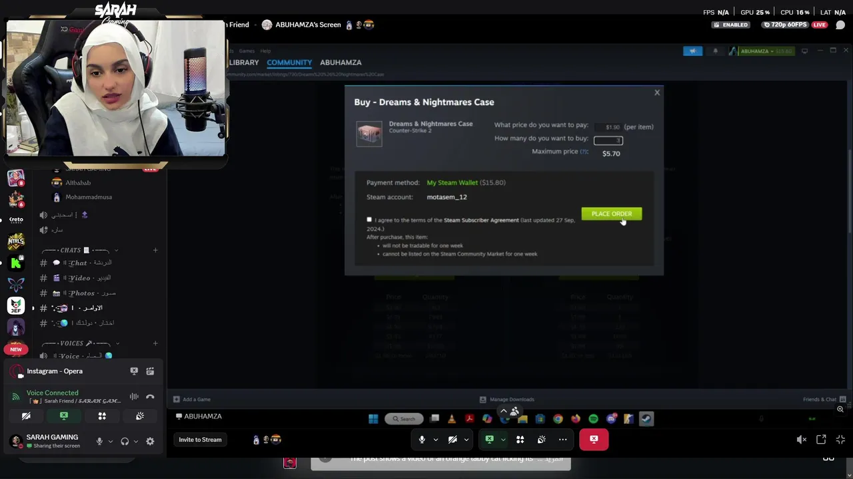Toggle noise suppression waveform icon
853x479 pixels.
(134, 397)
